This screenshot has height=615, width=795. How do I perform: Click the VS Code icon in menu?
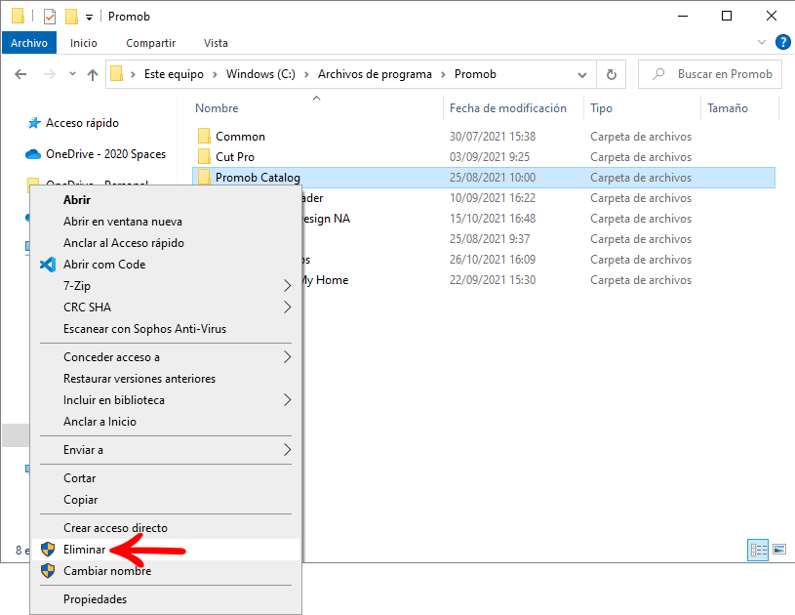coord(48,265)
